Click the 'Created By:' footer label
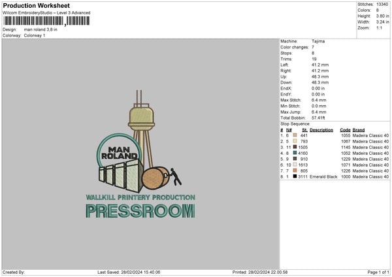392x277 pixels. pos(14,272)
